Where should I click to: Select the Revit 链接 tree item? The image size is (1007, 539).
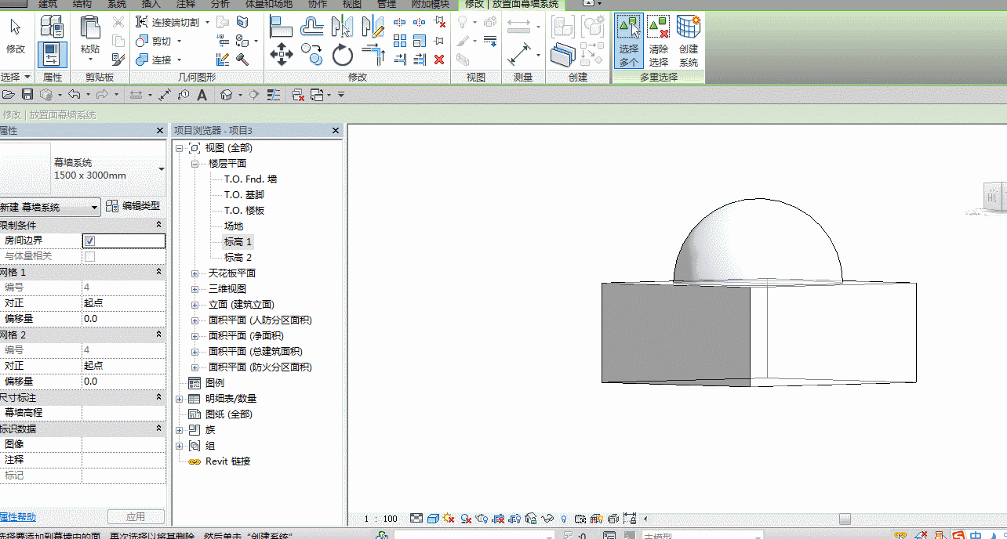[x=227, y=461]
